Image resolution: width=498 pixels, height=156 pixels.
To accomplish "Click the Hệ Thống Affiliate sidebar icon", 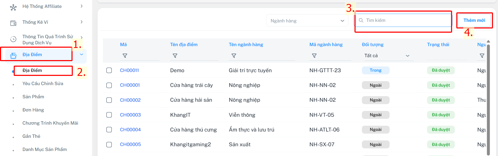I will coord(13,7).
